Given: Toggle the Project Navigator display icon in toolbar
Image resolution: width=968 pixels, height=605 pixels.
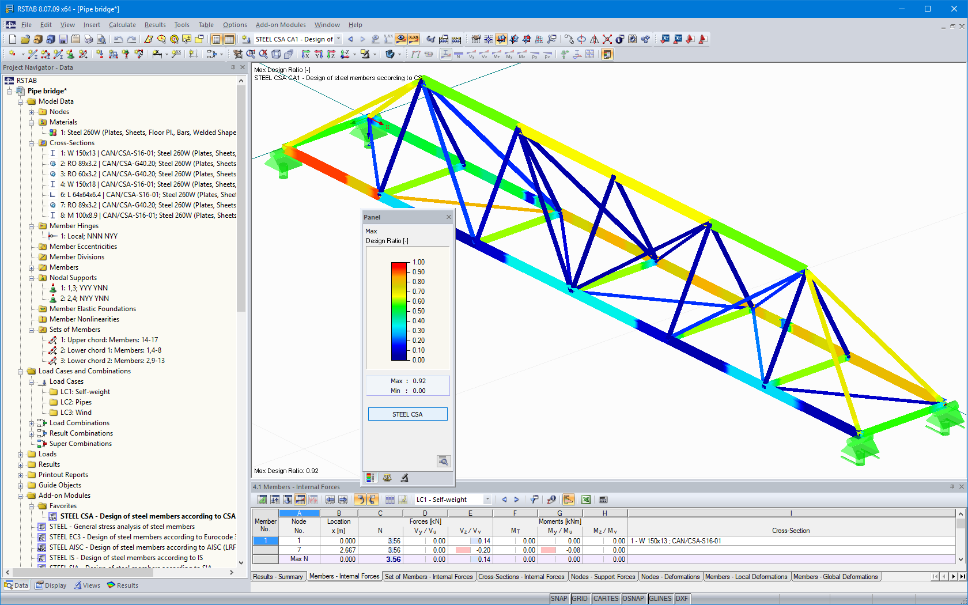Looking at the screenshot, I should [x=216, y=39].
